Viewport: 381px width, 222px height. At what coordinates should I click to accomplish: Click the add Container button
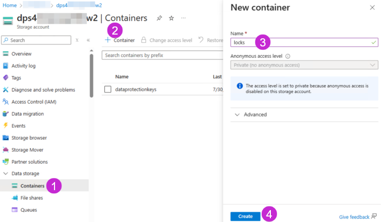tap(119, 40)
